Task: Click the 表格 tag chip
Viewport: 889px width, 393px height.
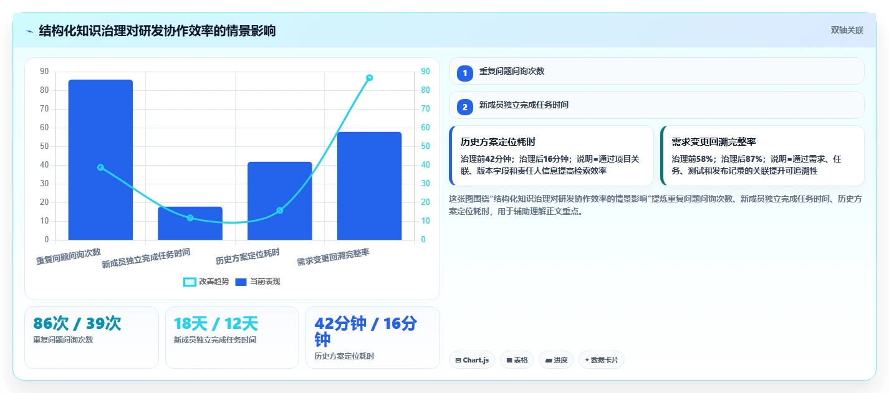Action: pos(517,360)
